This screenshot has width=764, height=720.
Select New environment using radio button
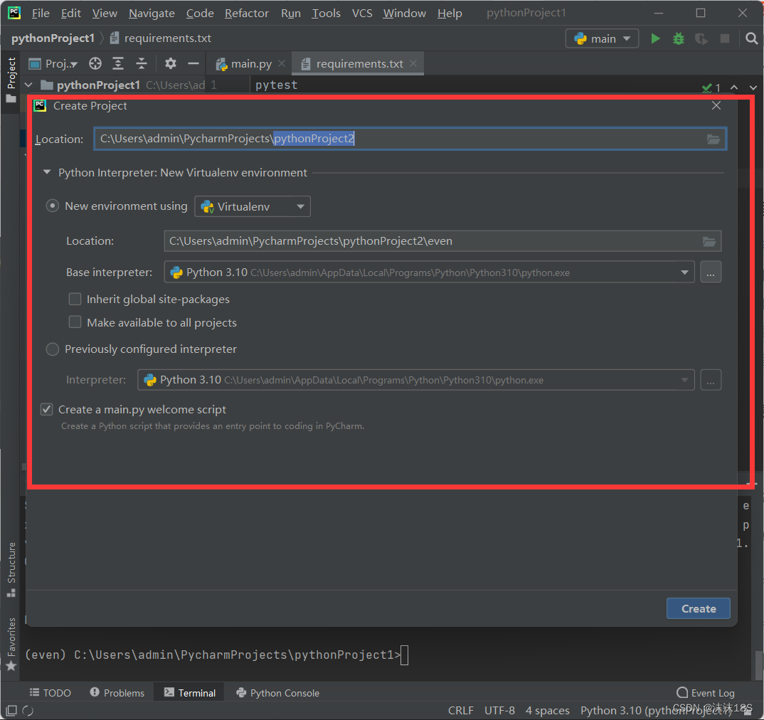[52, 206]
